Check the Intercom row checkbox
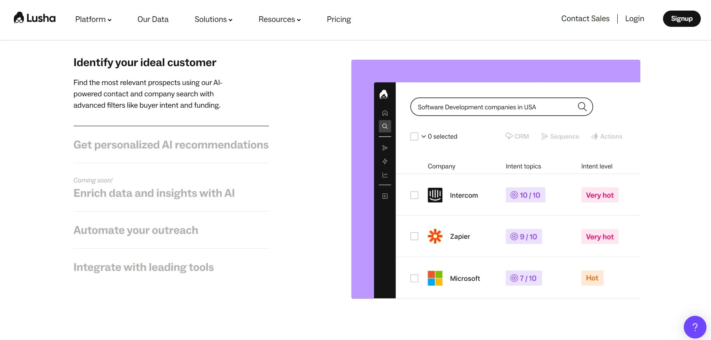The width and height of the screenshot is (711, 340). 414,195
